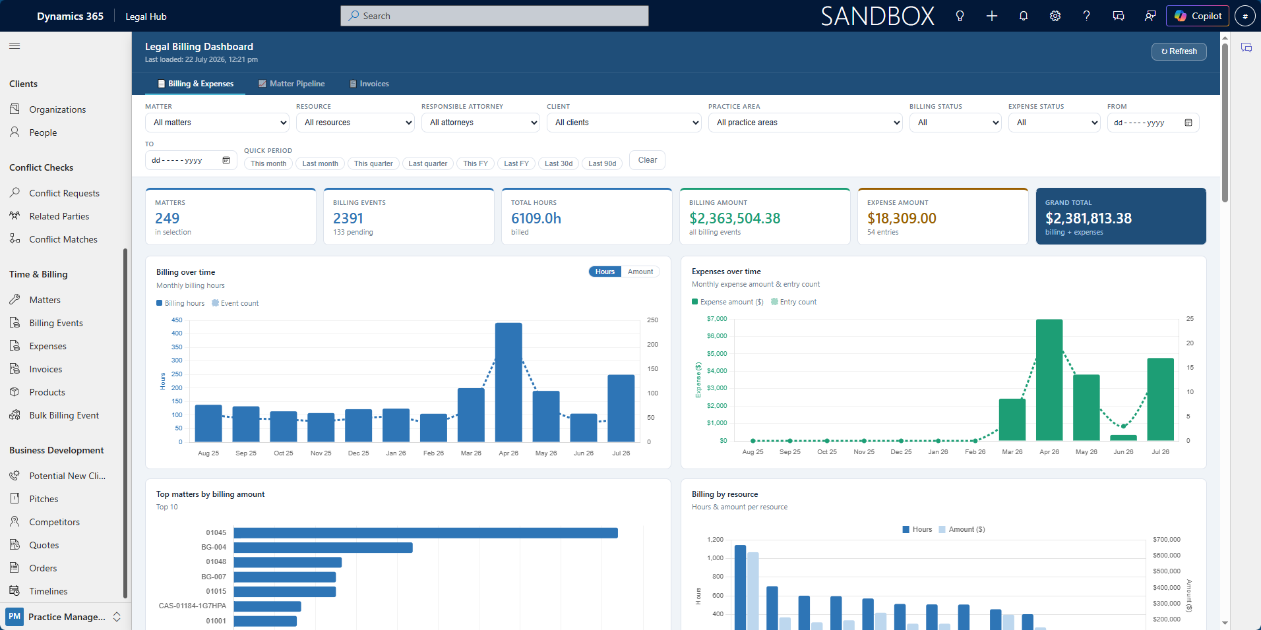Open Bulk Billing Event in sidebar

coord(63,415)
